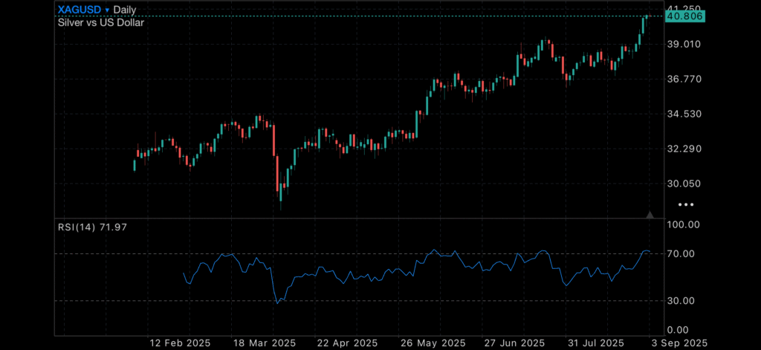The width and height of the screenshot is (761, 350).
Task: Click the 32.290 price axis label
Action: [x=684, y=149]
